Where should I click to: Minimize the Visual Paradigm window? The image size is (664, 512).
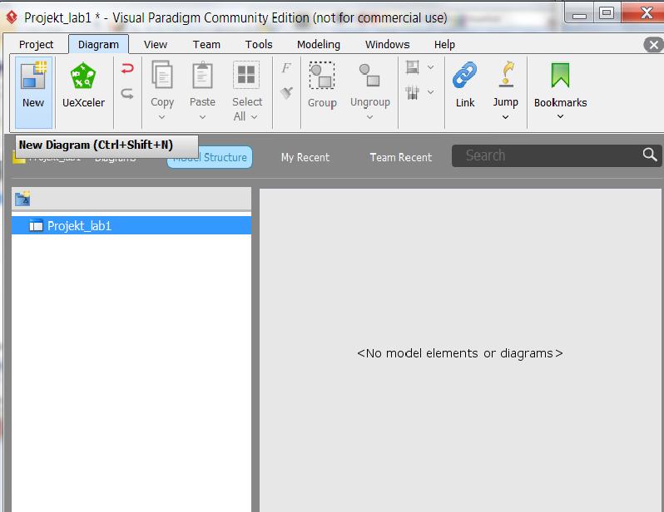(x=579, y=14)
